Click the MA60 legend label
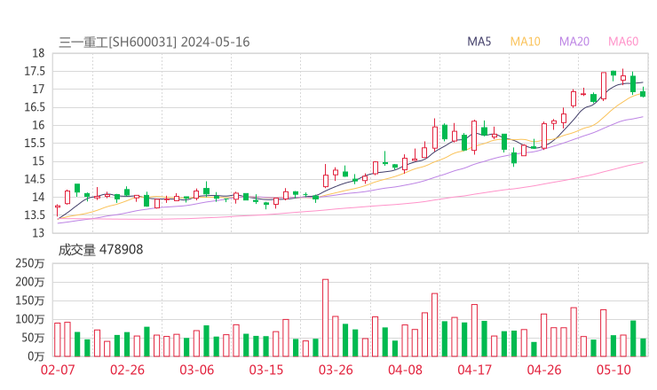The height and width of the screenshot is (390, 657). [x=623, y=42]
